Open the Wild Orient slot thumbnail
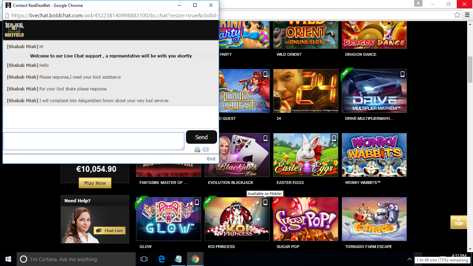Image resolution: width=473 pixels, height=266 pixels. point(306,34)
